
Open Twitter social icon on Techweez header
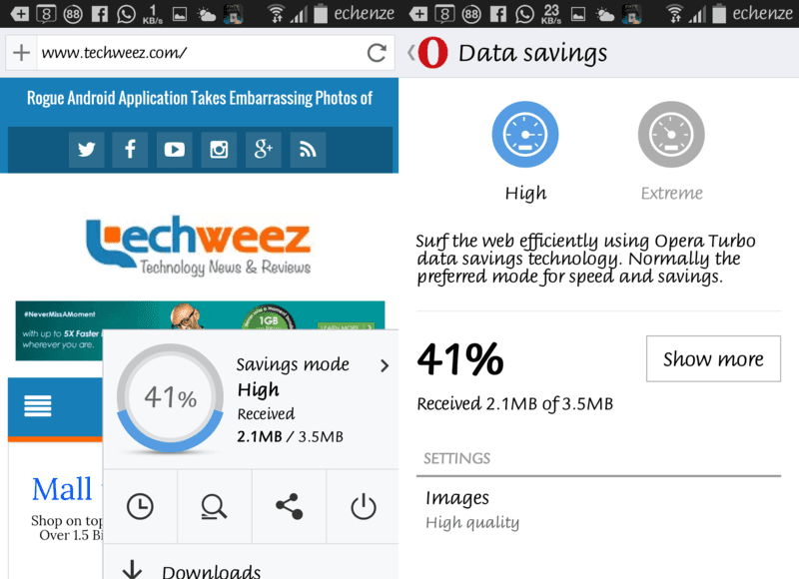87,150
